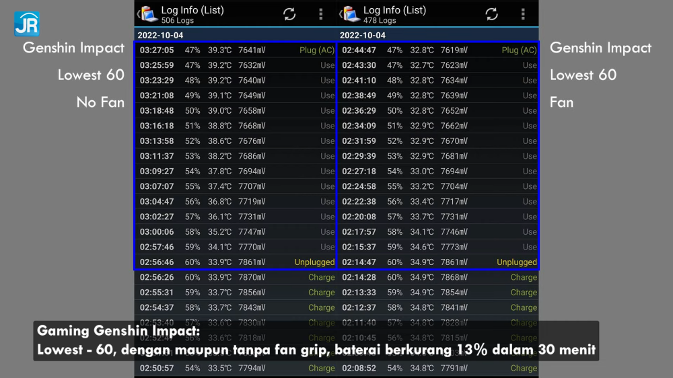Tap back folder icon beside 478 Logs
Viewport: 673px width, 378px height.
[350, 14]
